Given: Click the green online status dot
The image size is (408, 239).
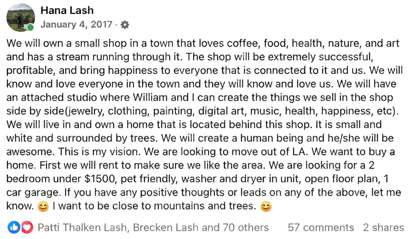Looking at the screenshot, I should 31,27.
